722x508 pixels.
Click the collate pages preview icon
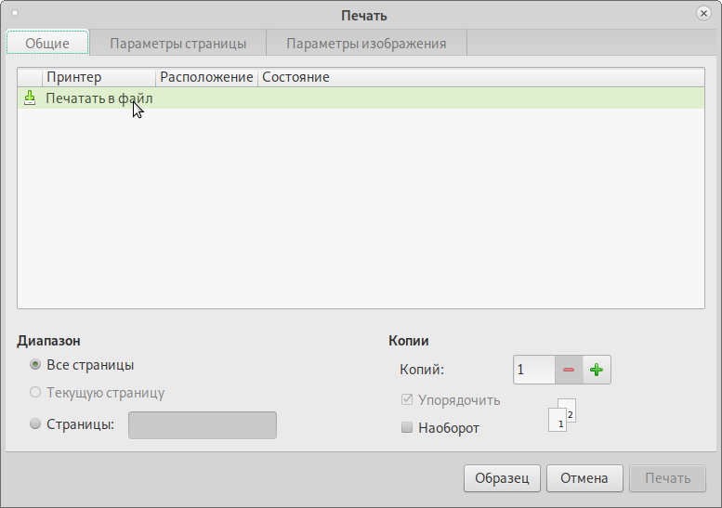pos(563,416)
